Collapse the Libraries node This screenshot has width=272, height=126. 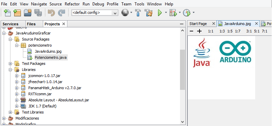10,70
